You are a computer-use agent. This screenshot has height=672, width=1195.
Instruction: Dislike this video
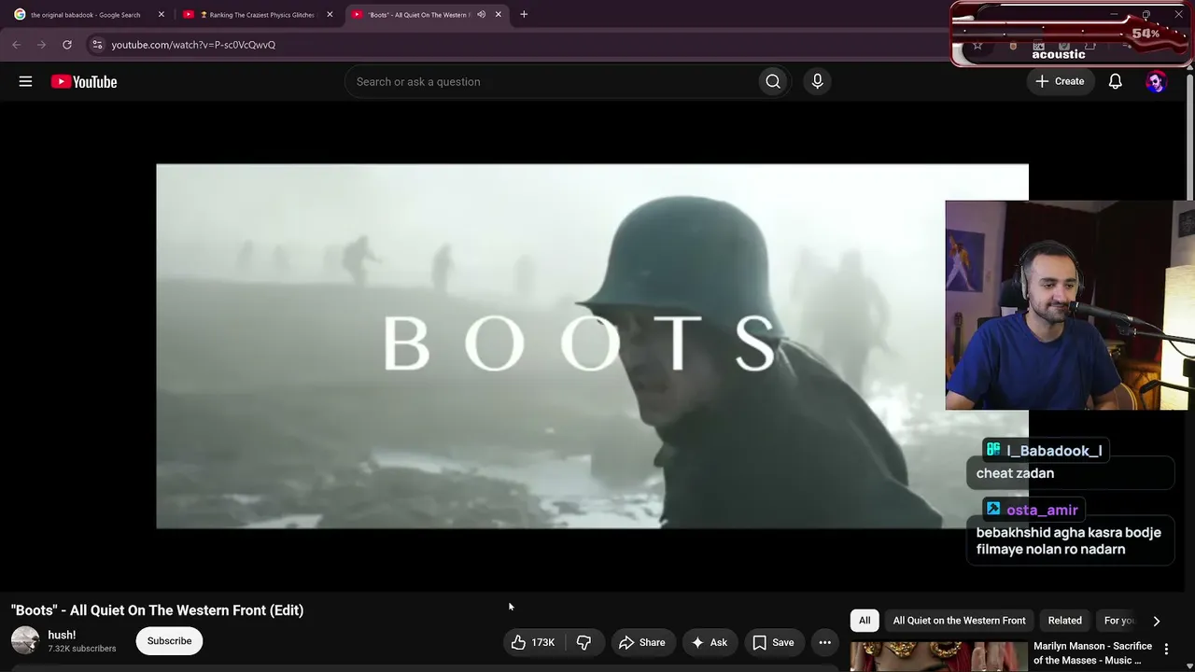(x=583, y=642)
